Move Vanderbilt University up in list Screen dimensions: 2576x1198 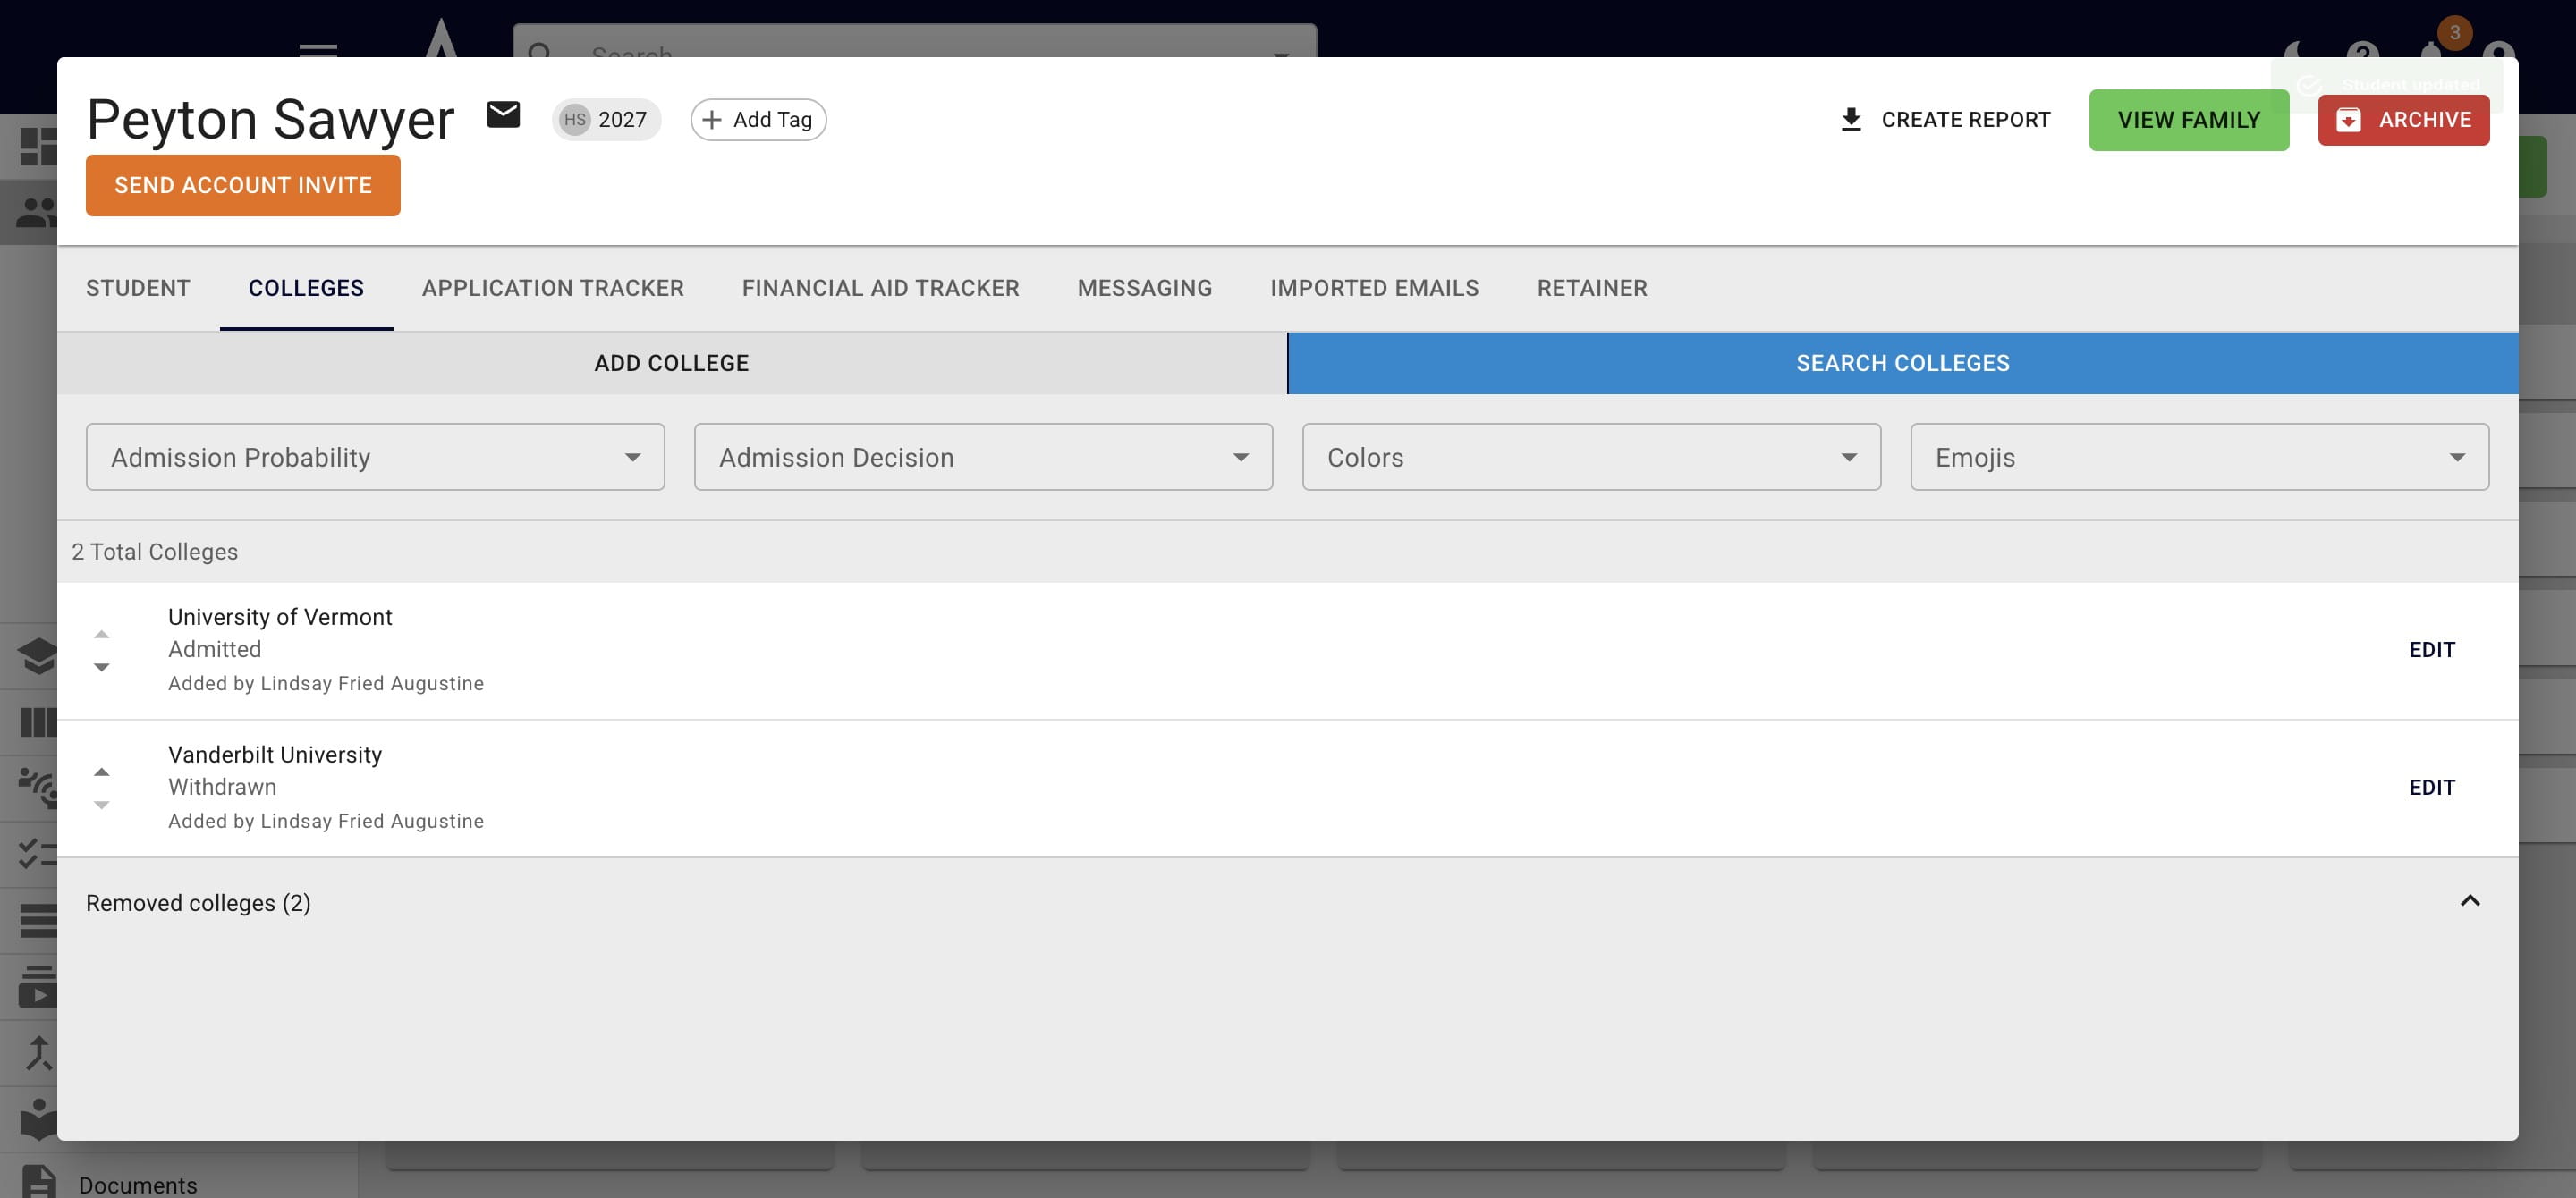(101, 772)
